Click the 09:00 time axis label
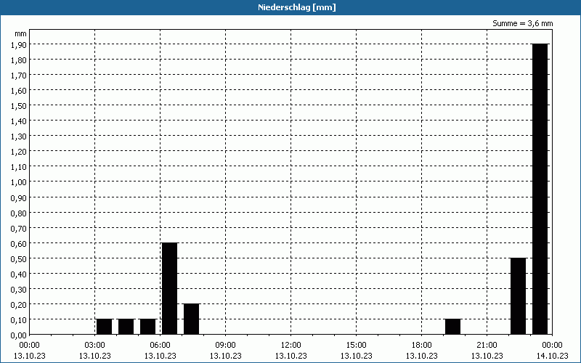 (x=226, y=346)
